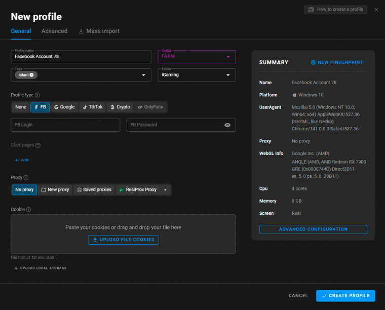Viewport: 385px width, 310px height.
Task: Remove the latam tag with its x icon
Action: 31,75
